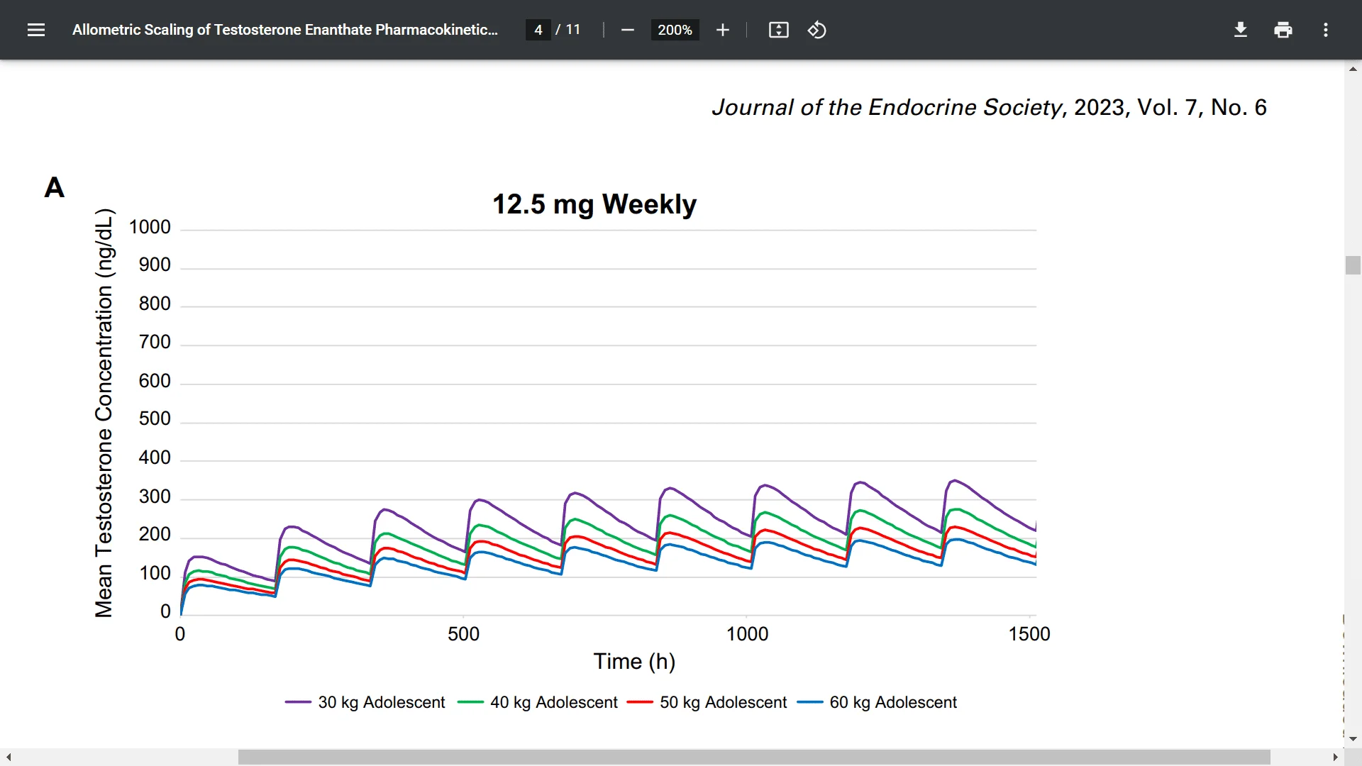Click the scroll left arrow
Screen dimensions: 1362x766
9,757
